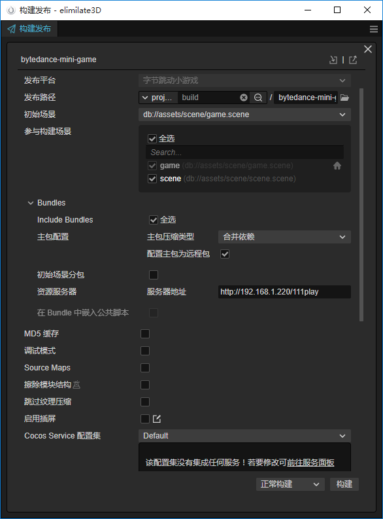
Task: Click the splash screen edit icon
Action: click(157, 419)
